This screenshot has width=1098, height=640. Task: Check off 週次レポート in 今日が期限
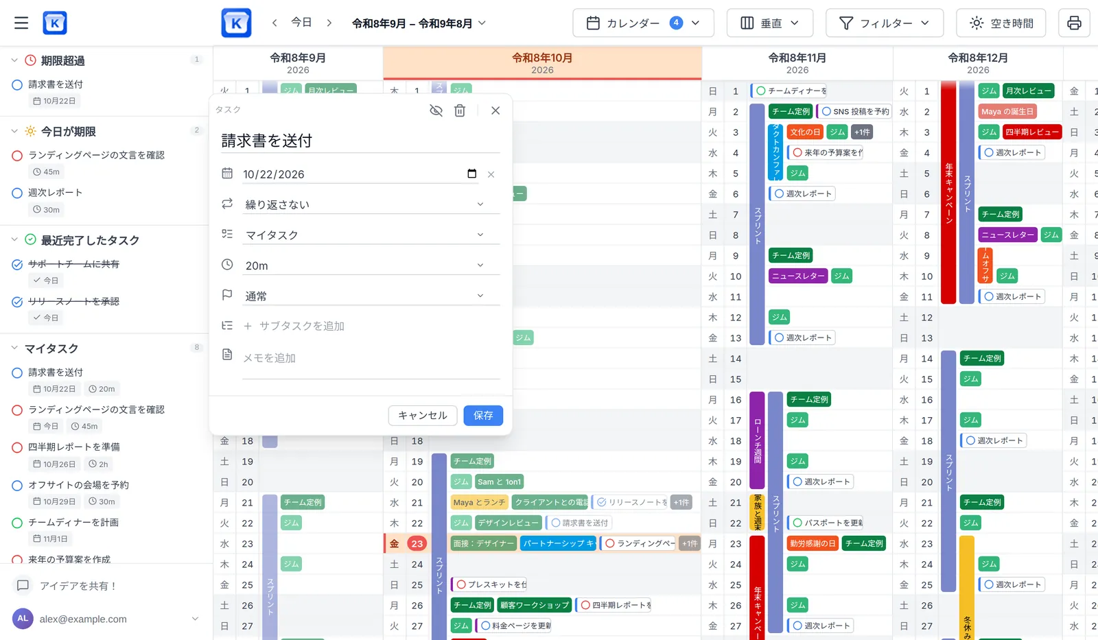pyautogui.click(x=17, y=193)
